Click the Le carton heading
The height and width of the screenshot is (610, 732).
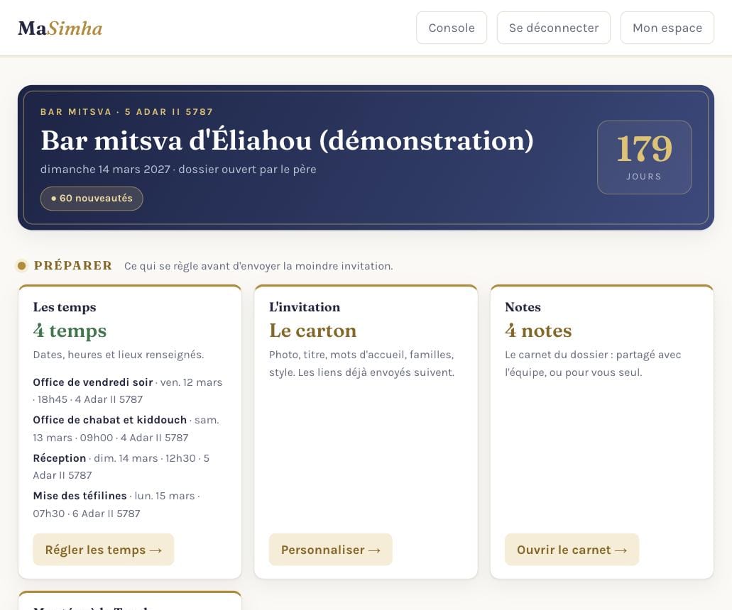click(x=313, y=331)
